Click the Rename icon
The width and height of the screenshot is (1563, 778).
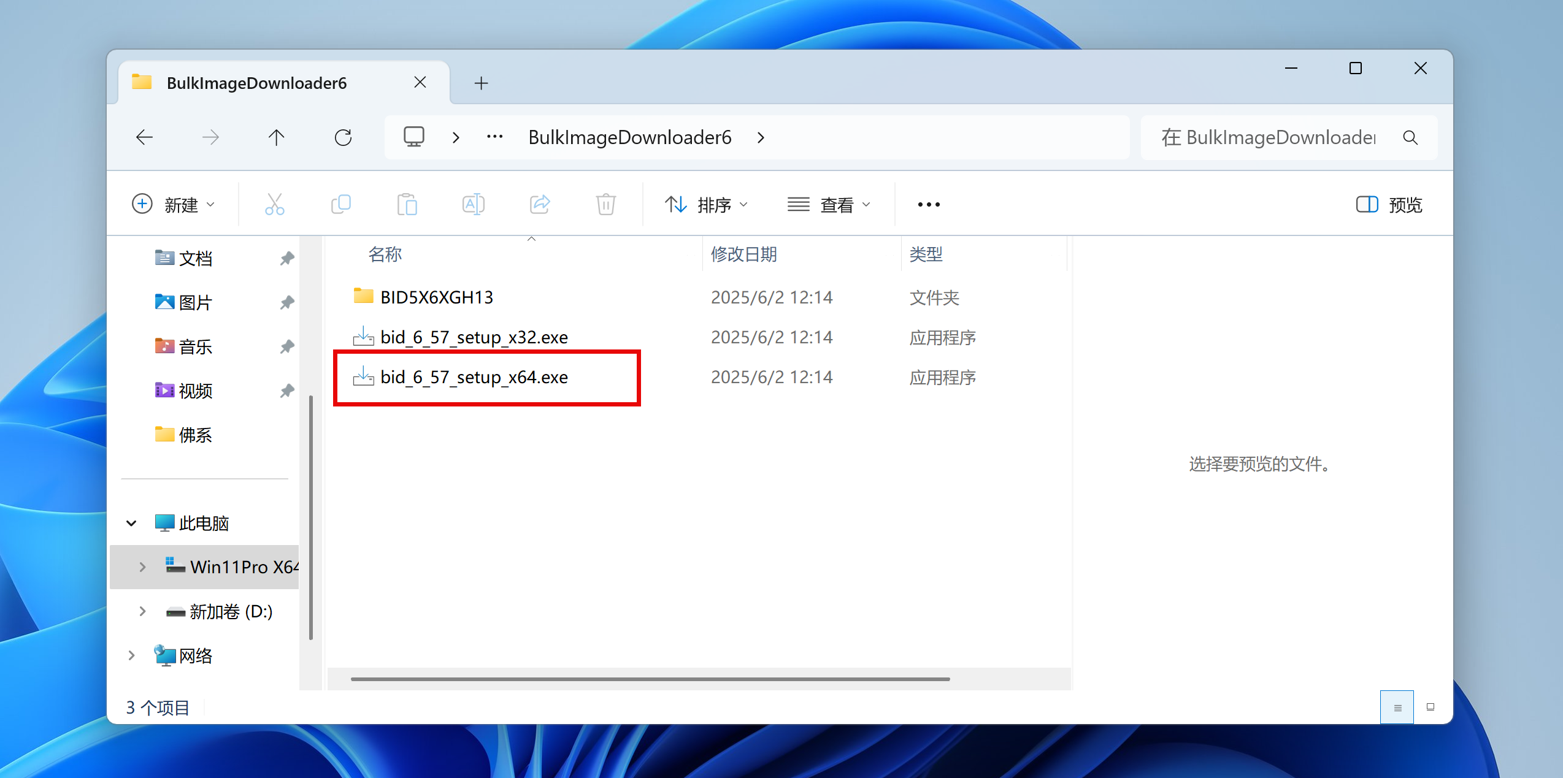tap(473, 204)
